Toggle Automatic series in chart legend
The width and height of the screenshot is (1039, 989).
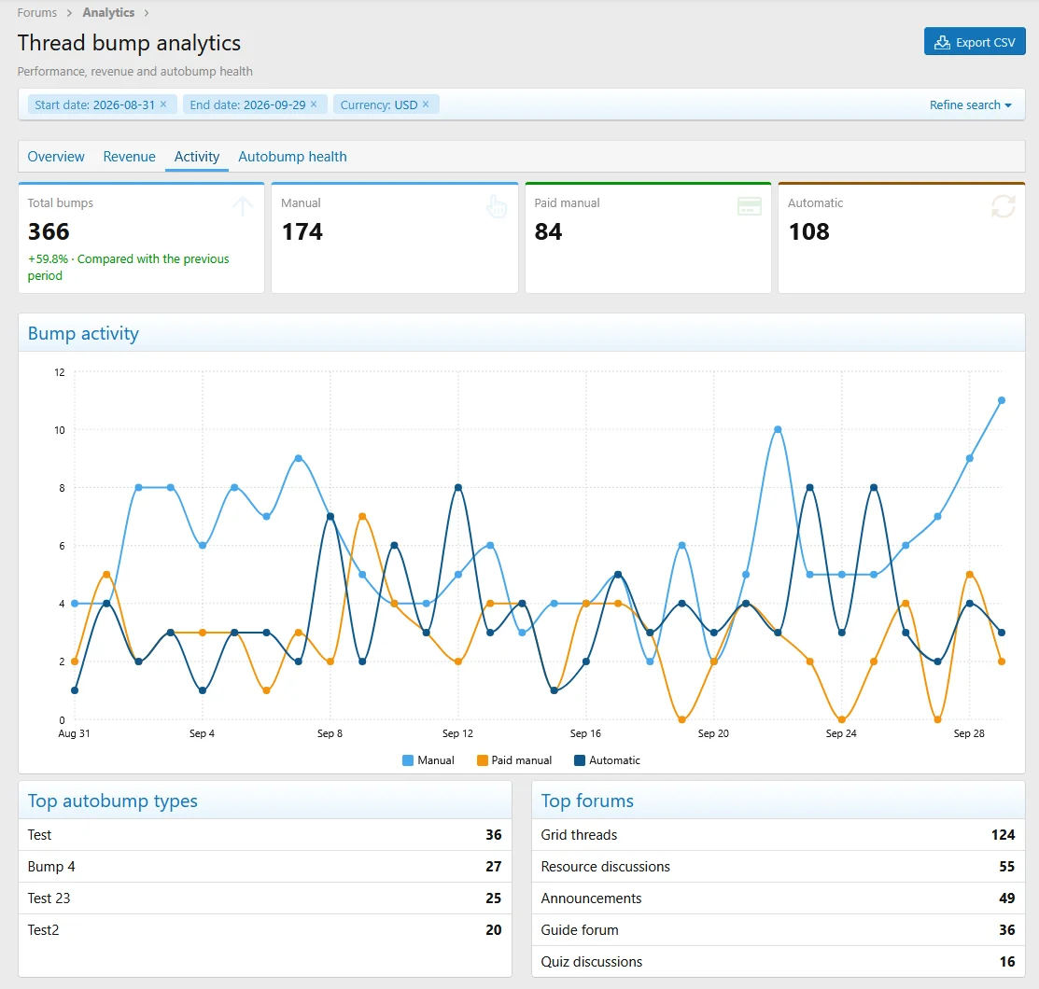click(x=607, y=760)
